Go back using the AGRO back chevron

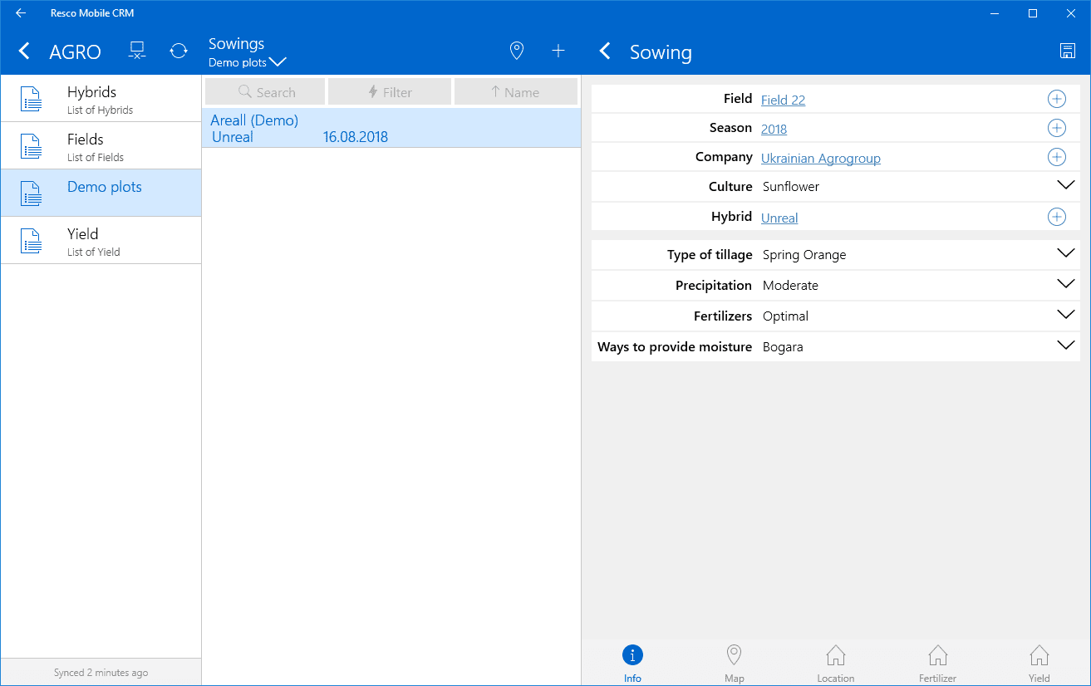point(24,51)
